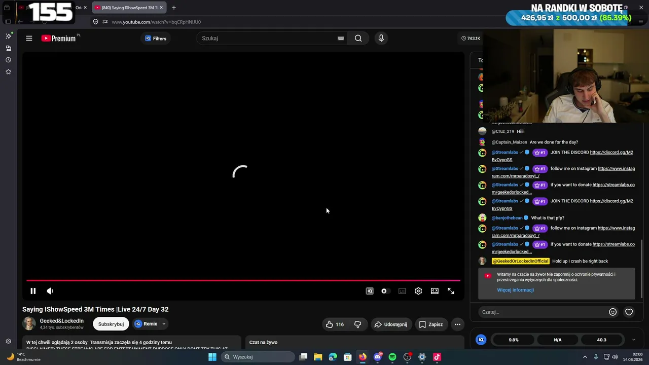
Task: Save video with the Zapisz button
Action: (x=430, y=324)
